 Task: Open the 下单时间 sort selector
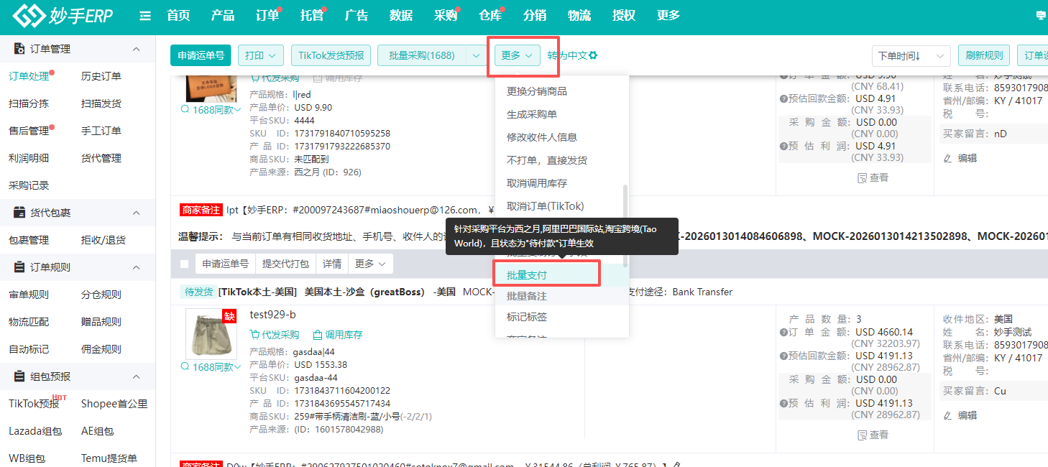coord(911,55)
